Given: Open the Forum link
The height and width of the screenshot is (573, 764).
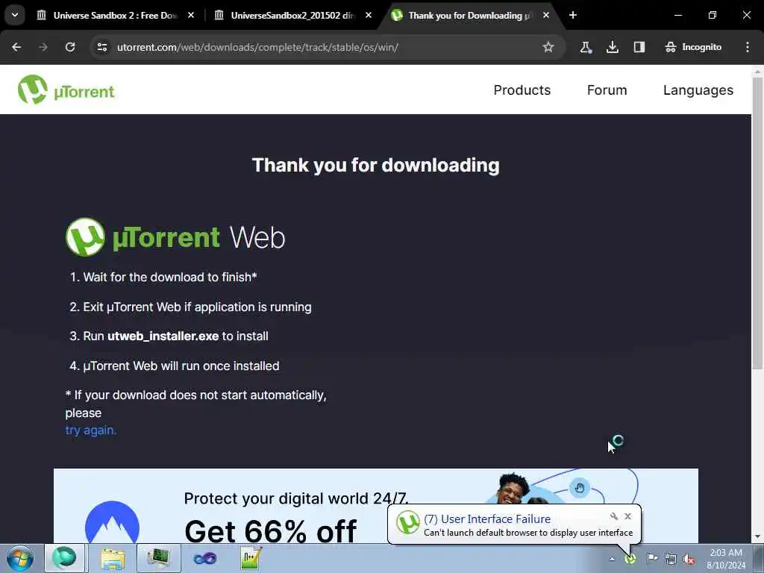Looking at the screenshot, I should [x=607, y=90].
